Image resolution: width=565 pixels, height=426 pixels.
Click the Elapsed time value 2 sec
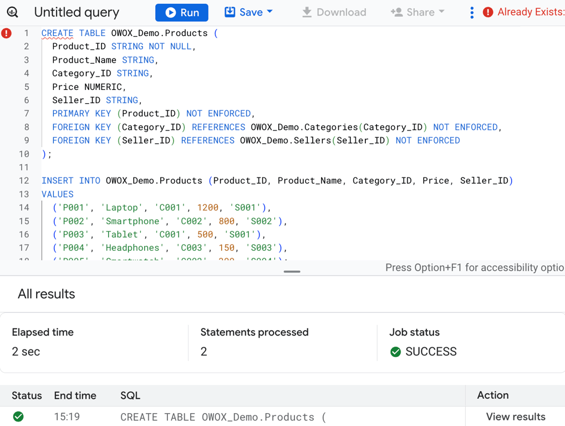tap(26, 352)
